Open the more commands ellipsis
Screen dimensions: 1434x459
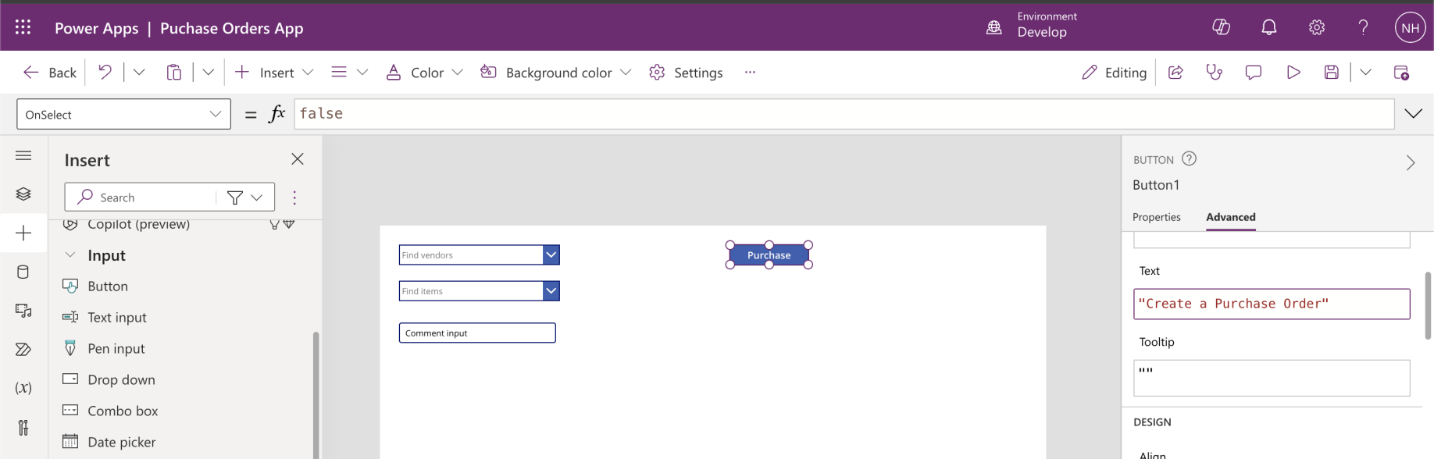[x=750, y=72]
